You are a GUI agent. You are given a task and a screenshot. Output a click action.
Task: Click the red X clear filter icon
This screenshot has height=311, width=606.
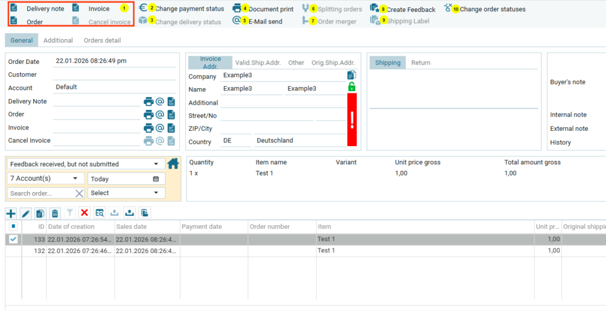point(85,213)
